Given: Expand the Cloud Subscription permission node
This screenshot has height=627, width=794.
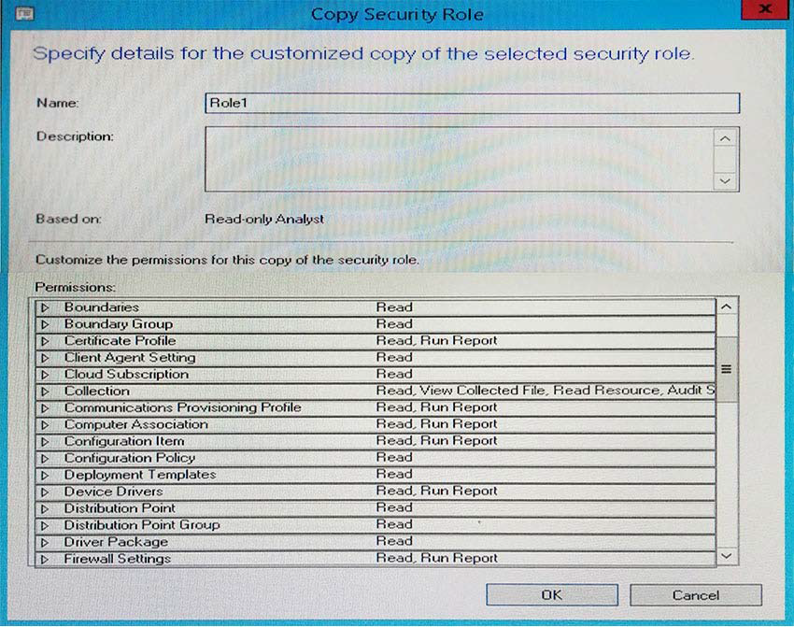Looking at the screenshot, I should 45,375.
